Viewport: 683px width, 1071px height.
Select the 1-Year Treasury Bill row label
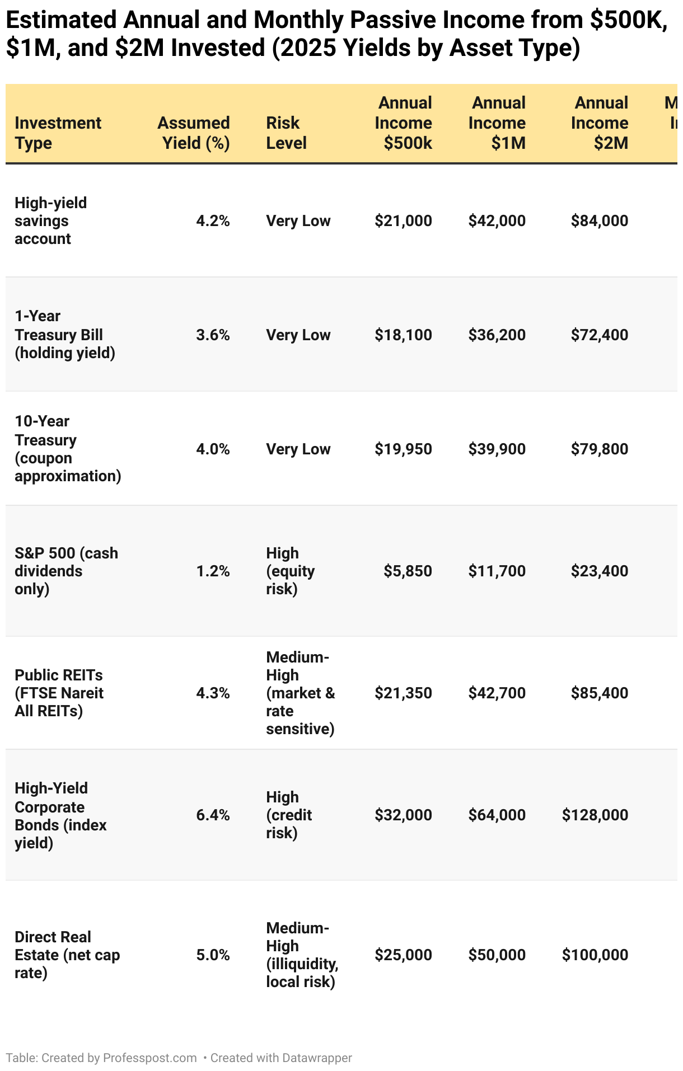[x=64, y=335]
